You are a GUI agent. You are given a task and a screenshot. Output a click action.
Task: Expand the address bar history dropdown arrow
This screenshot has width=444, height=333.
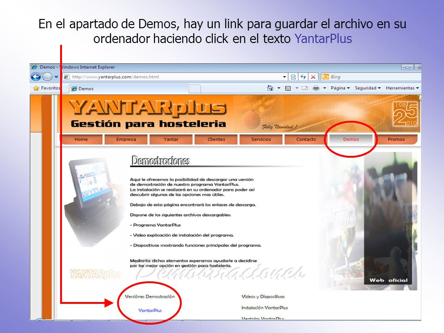click(x=284, y=77)
